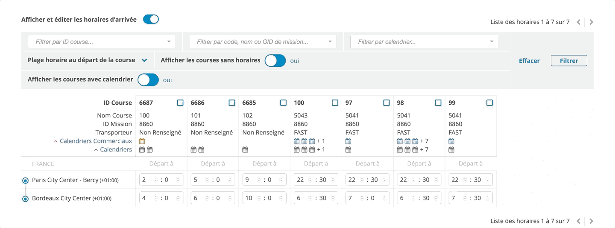Select Paris City Center - Bercy stop marker
This screenshot has height=228, width=615.
click(x=25, y=180)
